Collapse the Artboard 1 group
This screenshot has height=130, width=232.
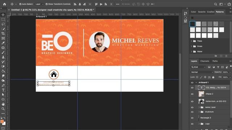(196, 82)
